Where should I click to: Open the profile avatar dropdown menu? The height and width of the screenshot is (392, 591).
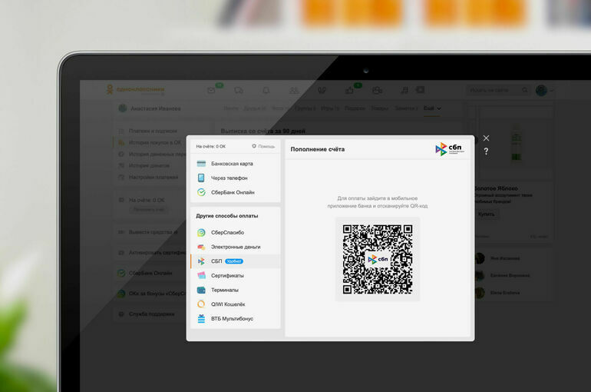point(543,90)
